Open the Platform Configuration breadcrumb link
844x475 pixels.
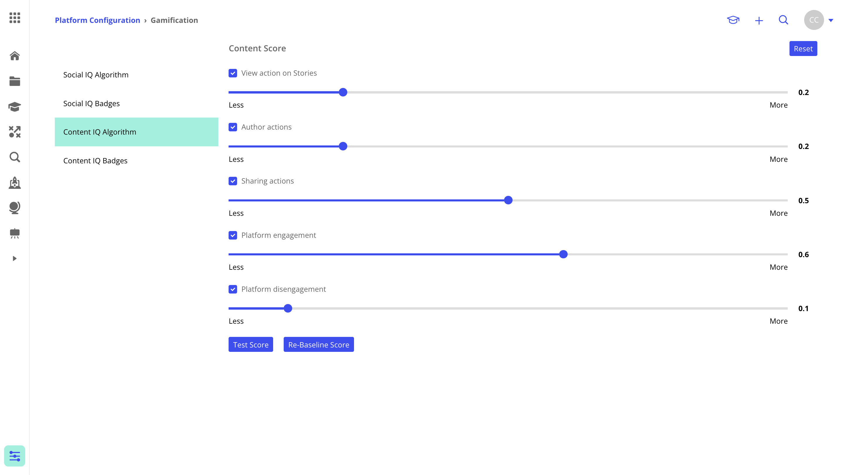point(97,20)
